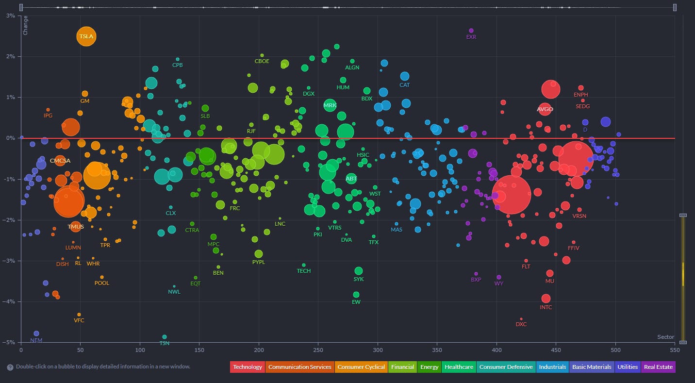Screen dimensions: 695x383
Task: Toggle the Real Estate legend item
Action: [658, 367]
